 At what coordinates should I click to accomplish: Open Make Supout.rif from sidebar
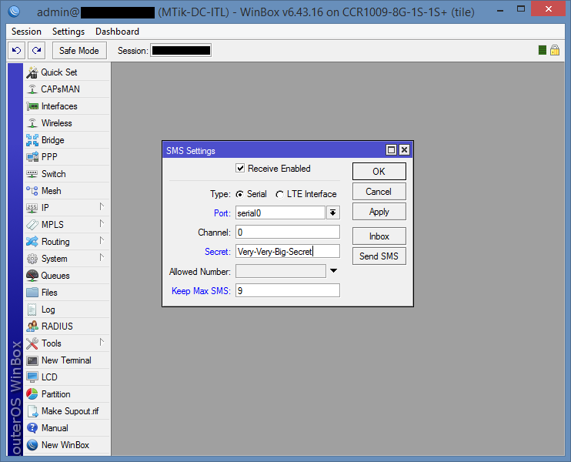[x=69, y=411]
